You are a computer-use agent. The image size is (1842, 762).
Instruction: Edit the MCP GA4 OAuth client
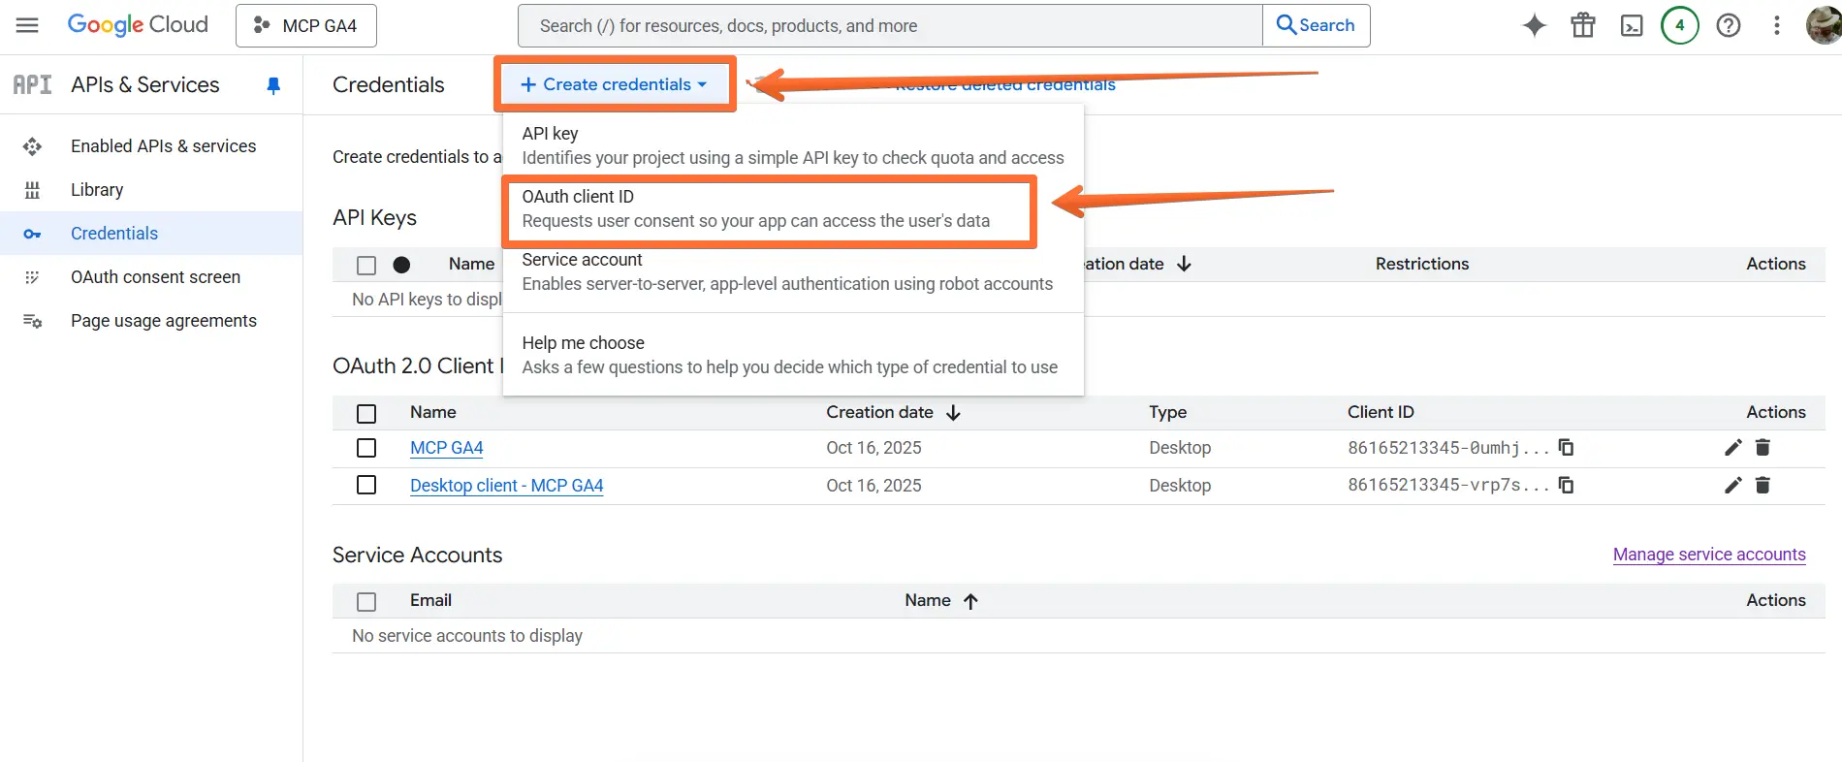click(1733, 447)
